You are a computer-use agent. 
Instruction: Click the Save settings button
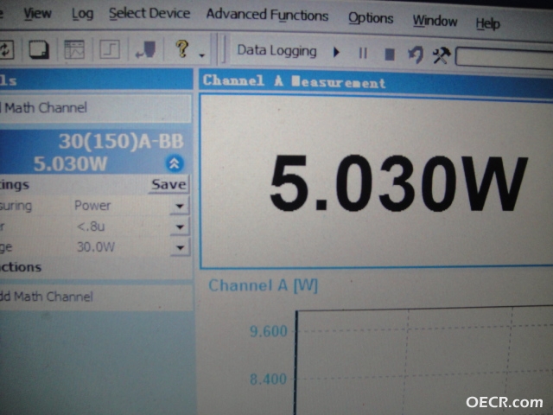[x=168, y=184]
